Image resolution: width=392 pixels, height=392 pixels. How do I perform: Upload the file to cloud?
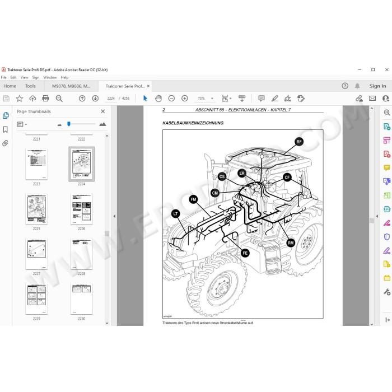pyautogui.click(x=32, y=99)
